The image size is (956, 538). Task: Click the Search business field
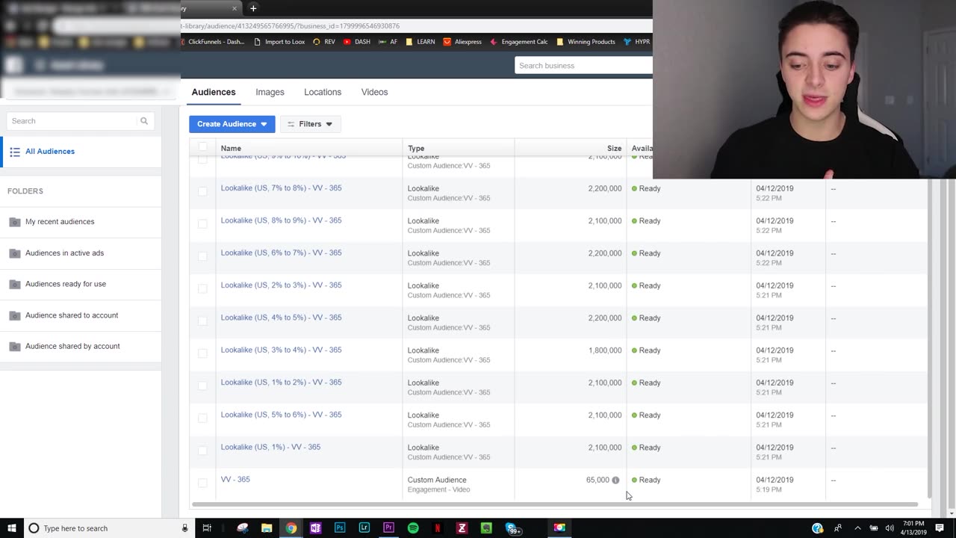point(583,66)
